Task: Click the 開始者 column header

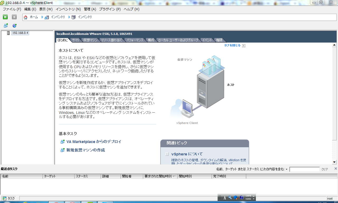Action: (x=132, y=176)
